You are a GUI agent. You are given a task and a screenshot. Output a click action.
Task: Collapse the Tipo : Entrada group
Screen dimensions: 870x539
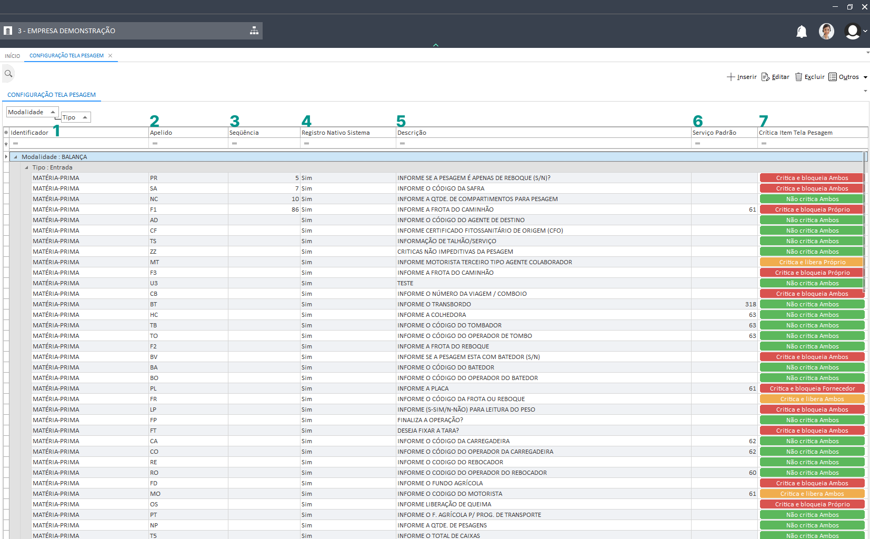click(x=26, y=167)
